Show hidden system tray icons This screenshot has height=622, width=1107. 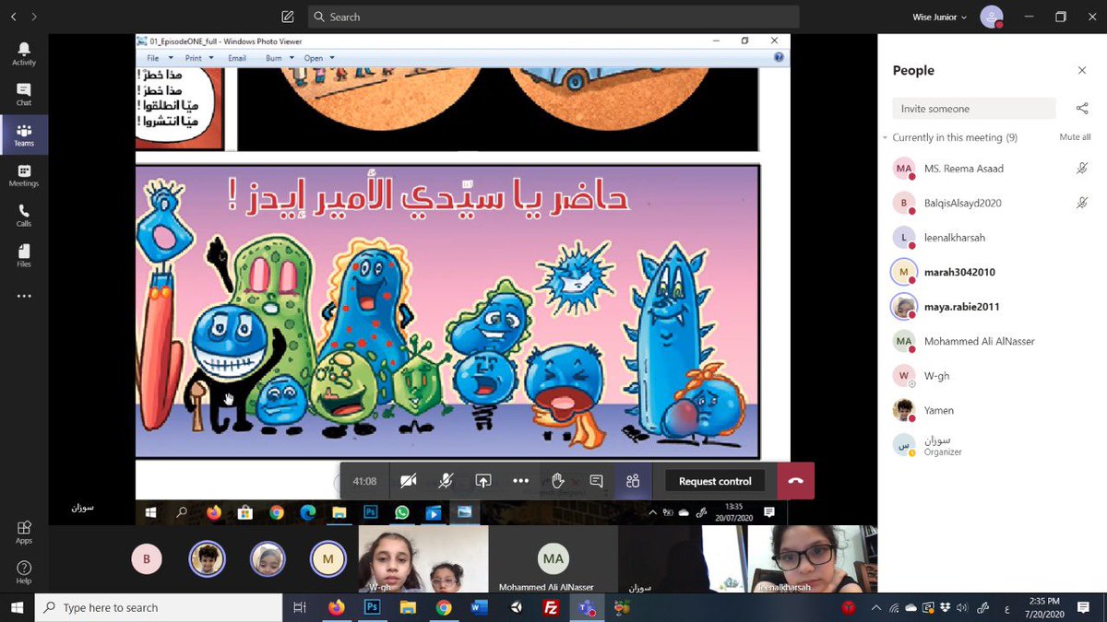click(875, 607)
